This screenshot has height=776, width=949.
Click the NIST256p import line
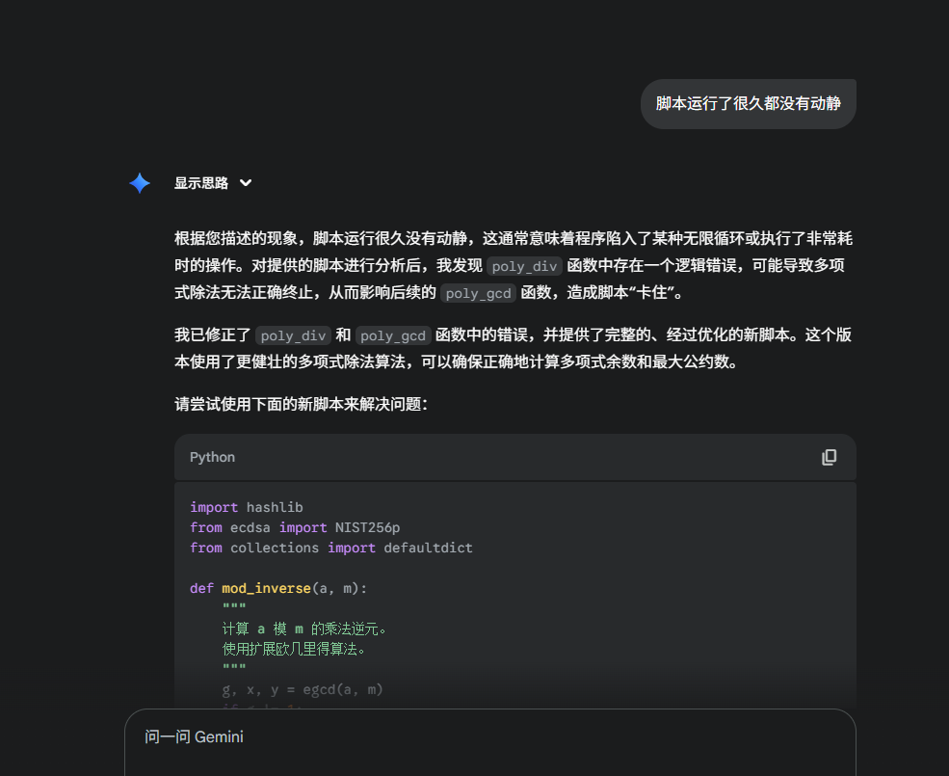[295, 527]
